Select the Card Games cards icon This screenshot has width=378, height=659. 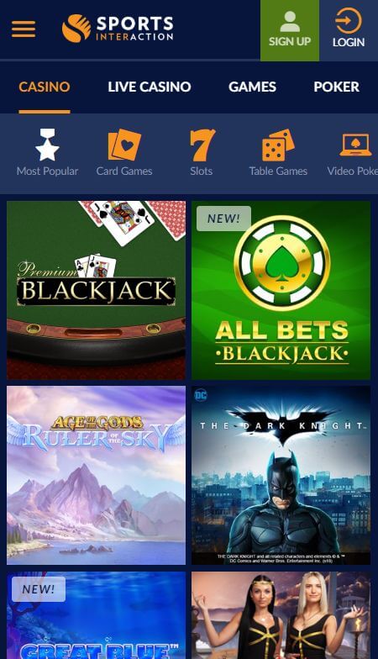click(124, 145)
